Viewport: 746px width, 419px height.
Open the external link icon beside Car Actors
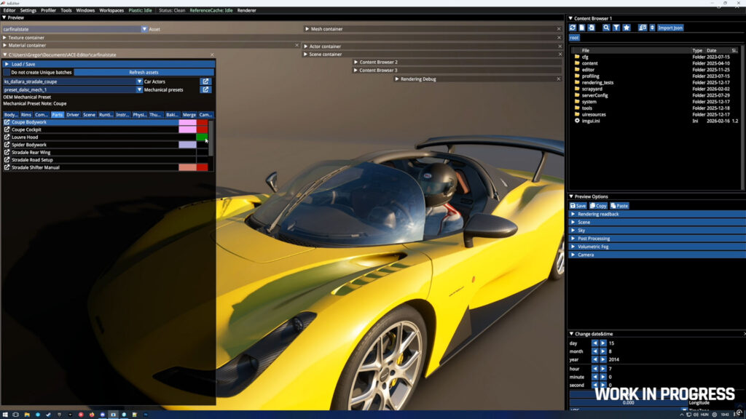(x=205, y=81)
